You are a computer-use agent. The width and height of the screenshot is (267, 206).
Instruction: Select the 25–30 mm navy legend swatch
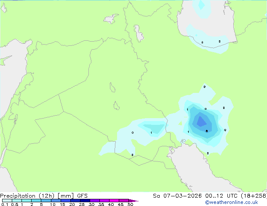85,201
